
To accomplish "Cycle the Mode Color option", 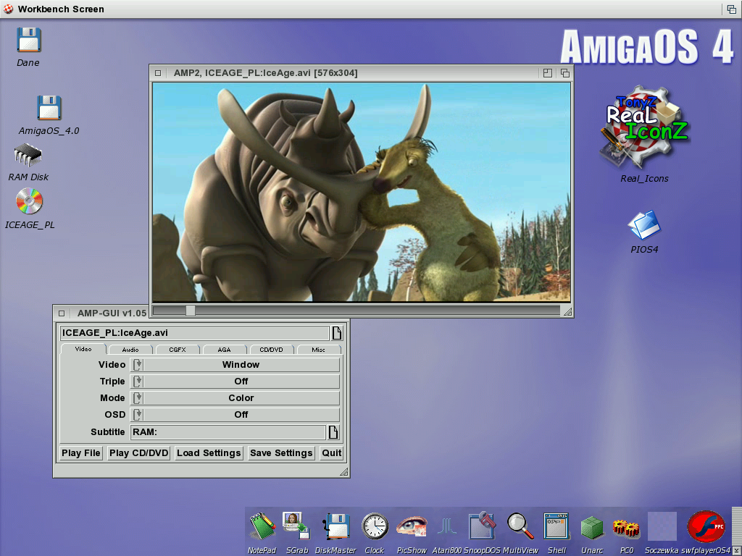I will click(x=235, y=398).
